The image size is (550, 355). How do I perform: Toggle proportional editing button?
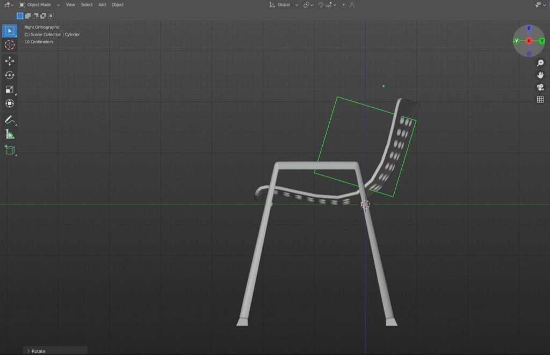343,5
